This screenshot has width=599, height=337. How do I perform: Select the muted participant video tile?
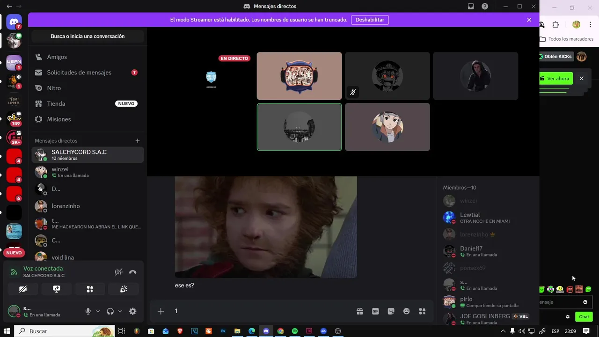(x=387, y=76)
